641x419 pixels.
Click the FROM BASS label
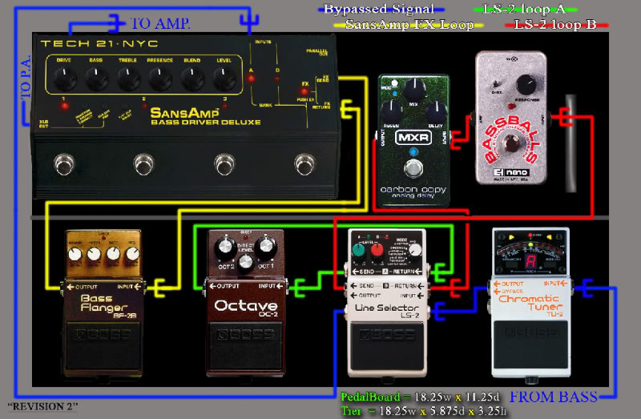(553, 397)
